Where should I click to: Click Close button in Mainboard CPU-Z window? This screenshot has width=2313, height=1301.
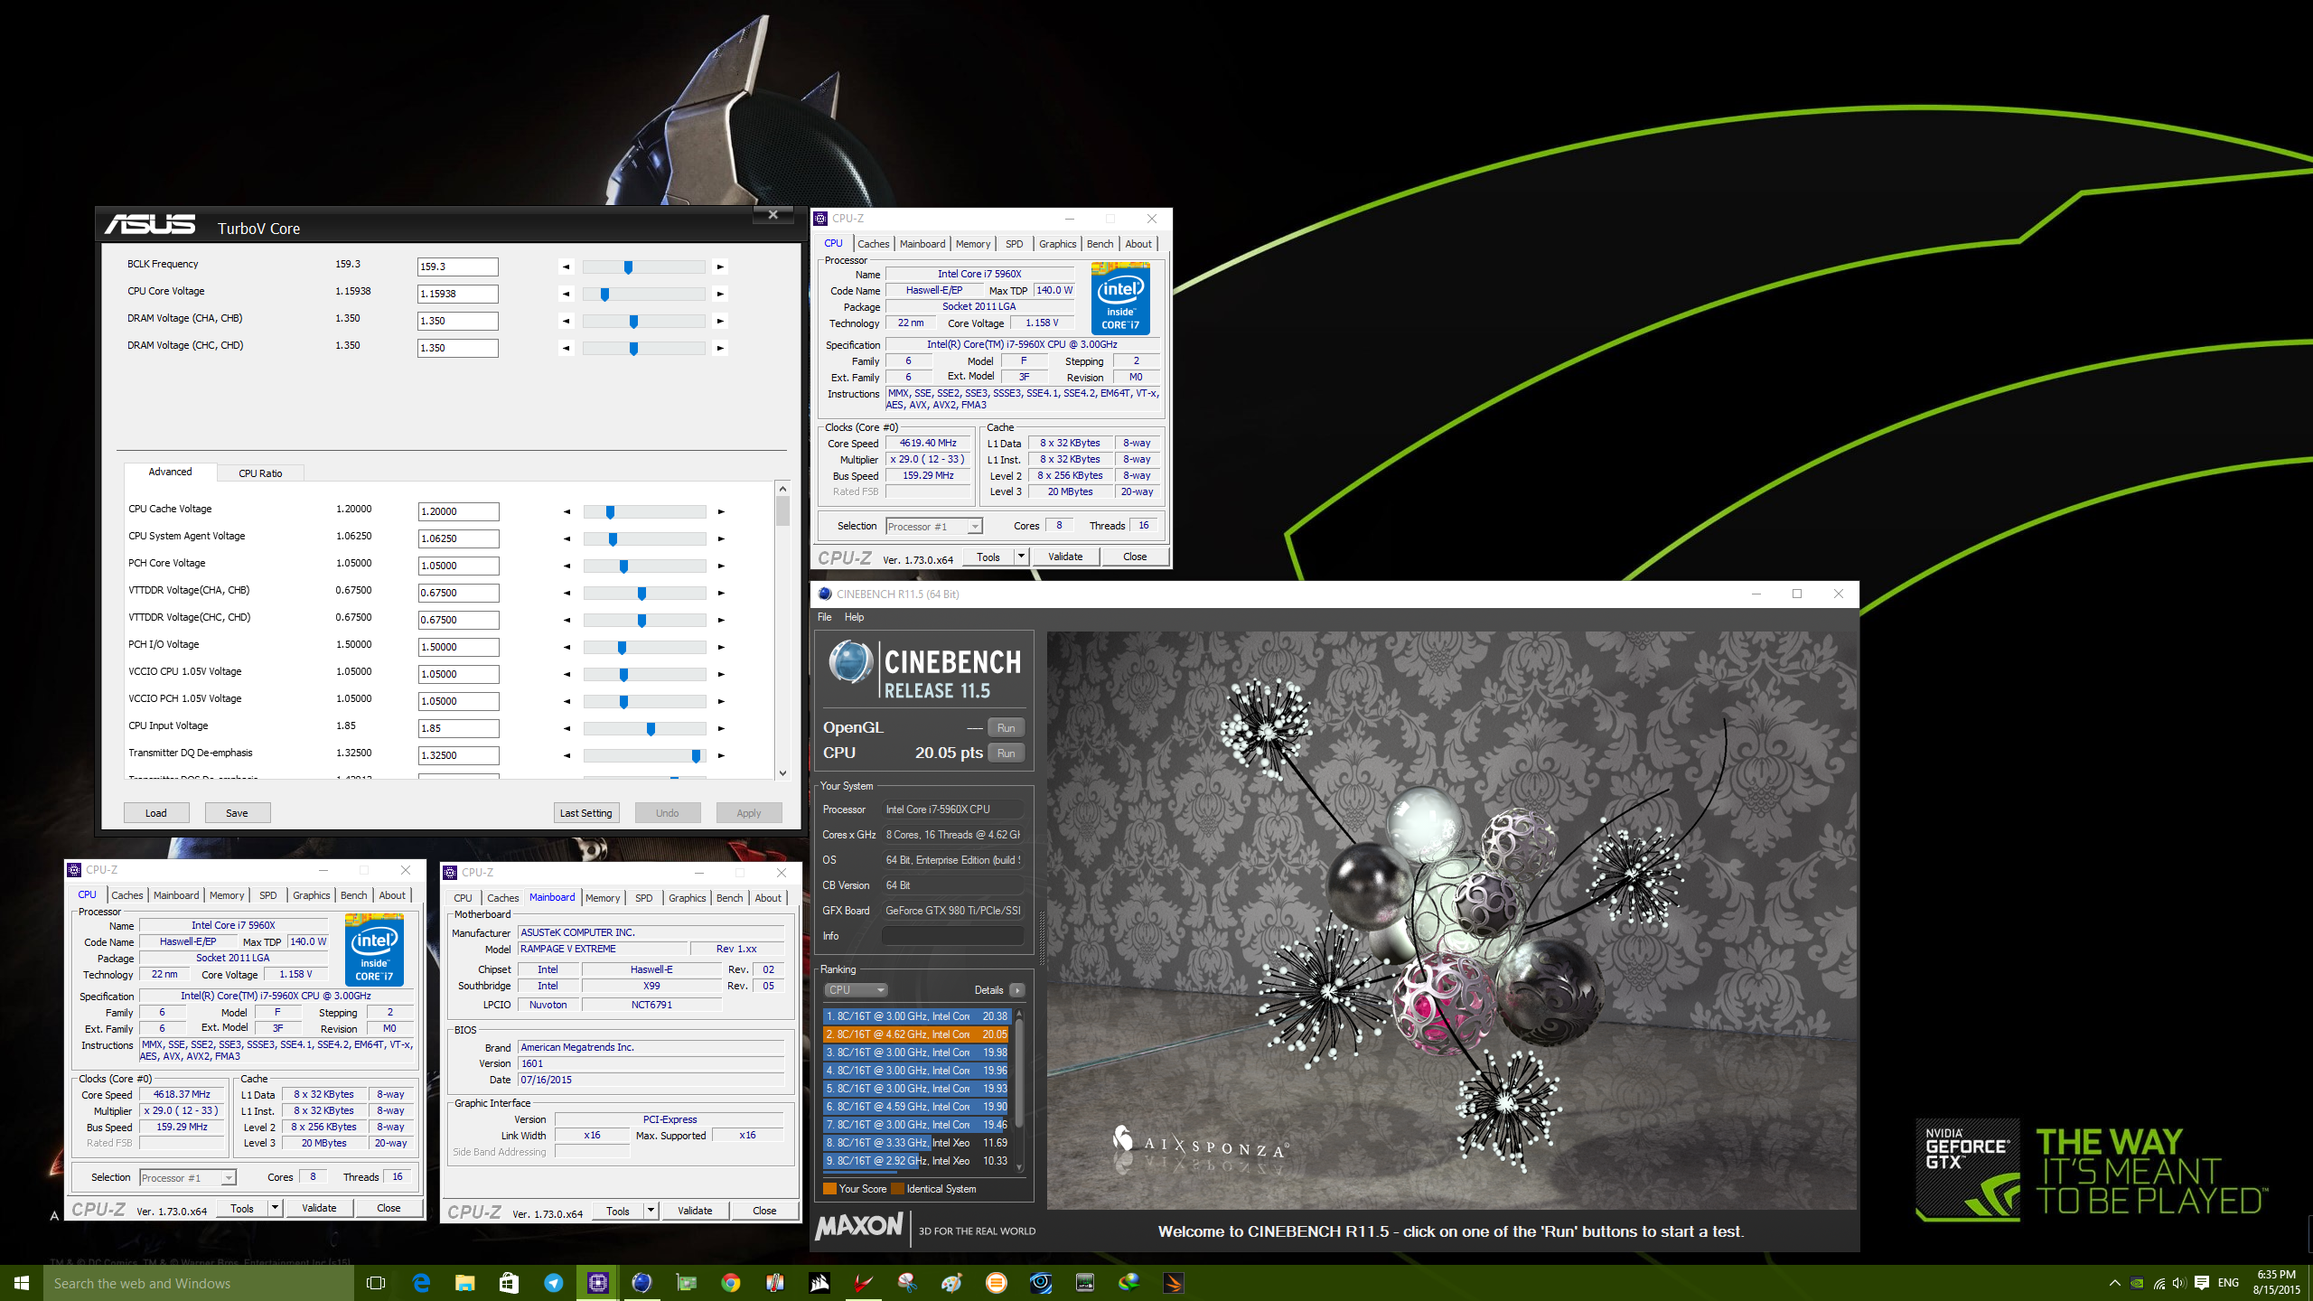pos(764,1211)
